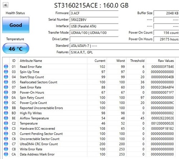Click the status orb for C2 Temperature row
This screenshot has width=179, height=159.
click(x=6, y=123)
